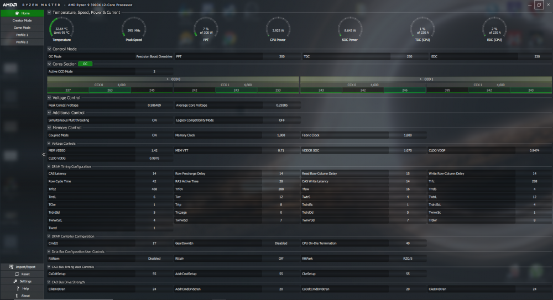This screenshot has width=553, height=300.
Task: Click the MEM VDDIO value 1.42
Action: [x=154, y=150]
